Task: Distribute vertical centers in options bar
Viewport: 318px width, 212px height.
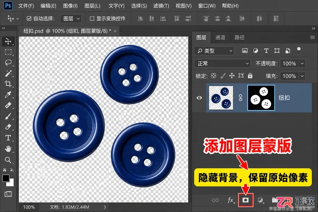Action: click(217, 18)
